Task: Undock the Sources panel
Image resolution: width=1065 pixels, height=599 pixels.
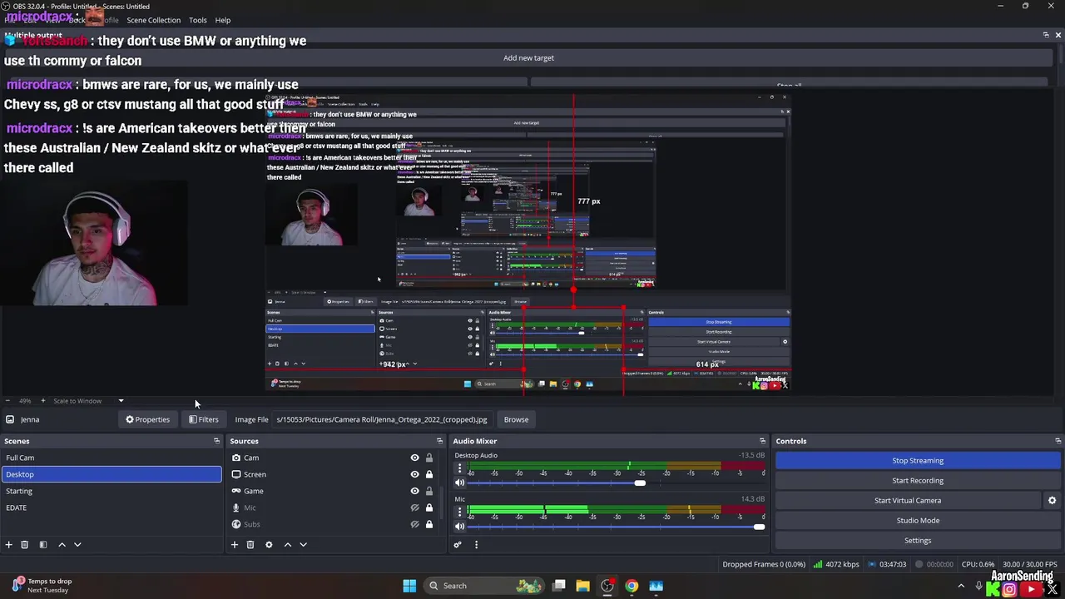Action: click(x=439, y=441)
